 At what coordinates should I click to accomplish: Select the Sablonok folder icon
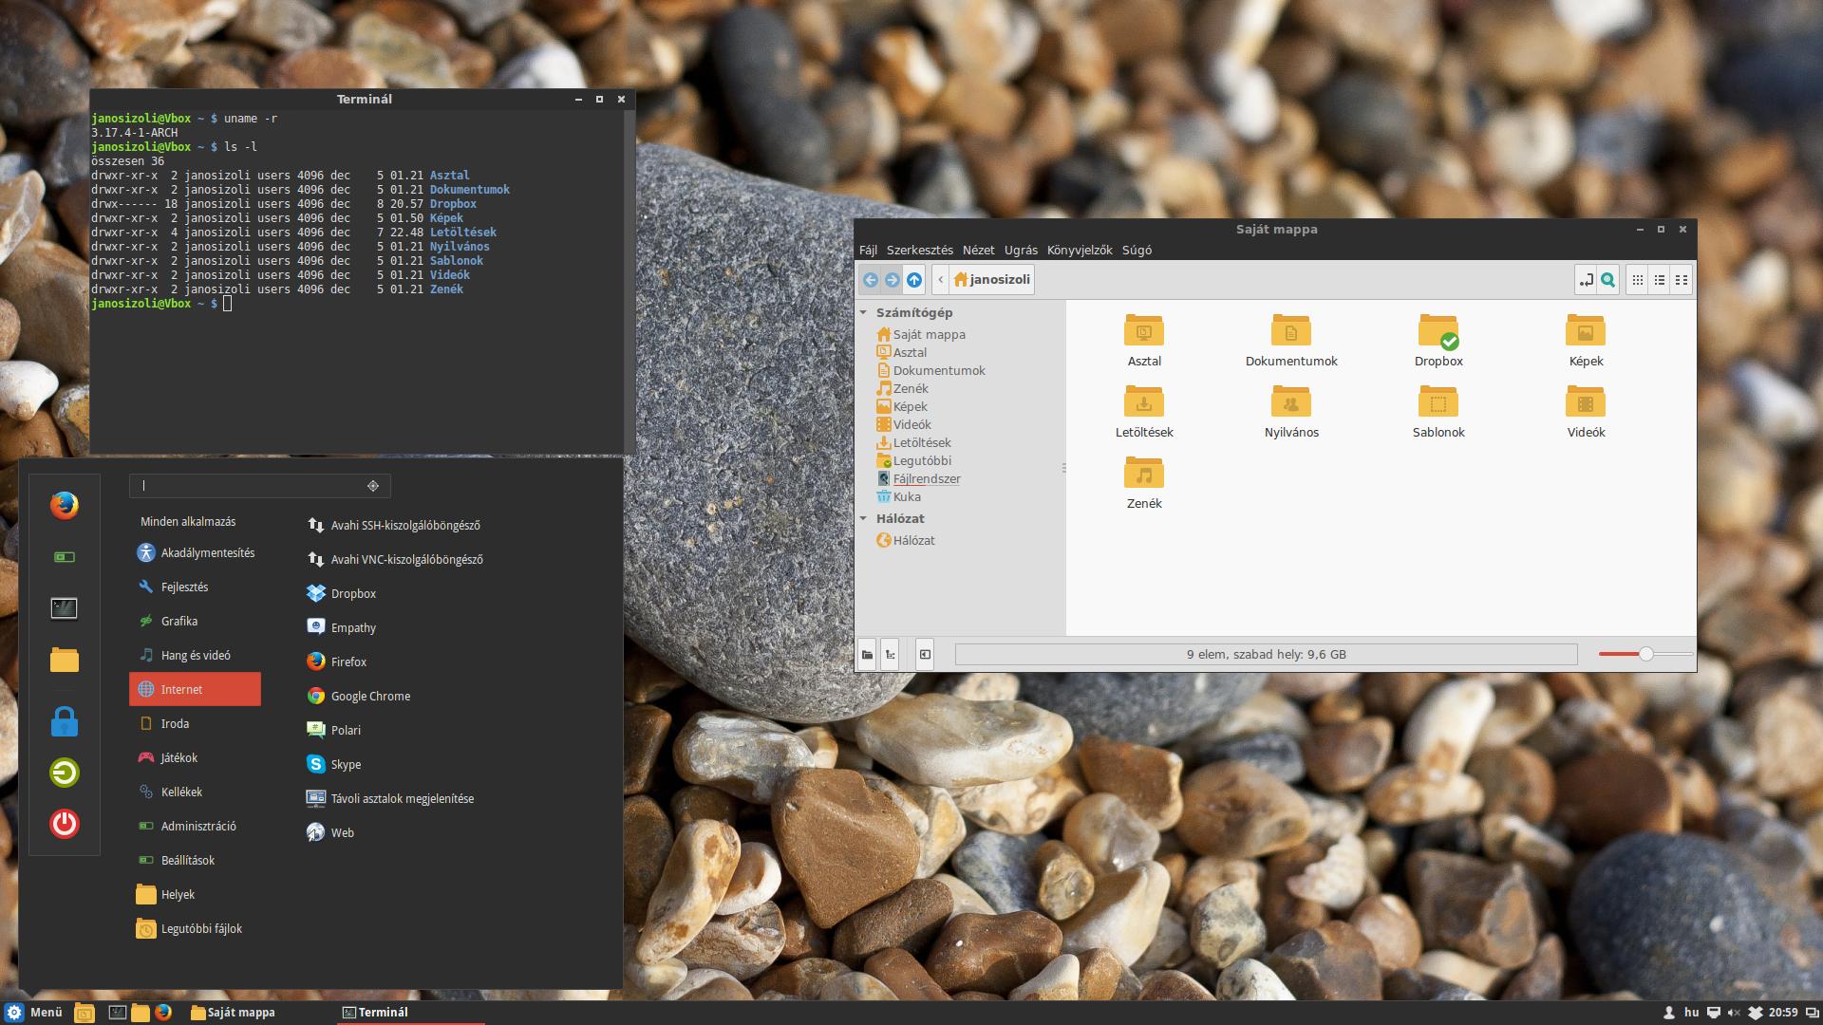pyautogui.click(x=1438, y=403)
